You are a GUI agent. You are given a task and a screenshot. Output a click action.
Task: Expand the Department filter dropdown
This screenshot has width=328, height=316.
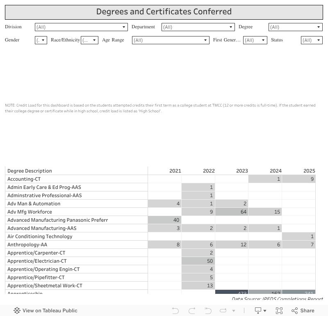pyautogui.click(x=198, y=27)
